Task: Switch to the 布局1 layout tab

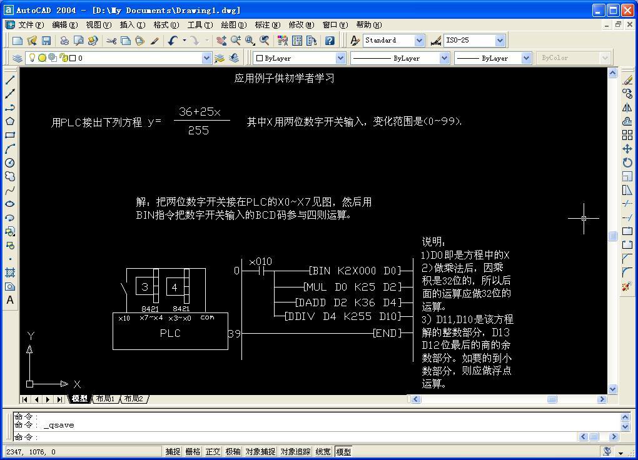Action: [x=105, y=399]
